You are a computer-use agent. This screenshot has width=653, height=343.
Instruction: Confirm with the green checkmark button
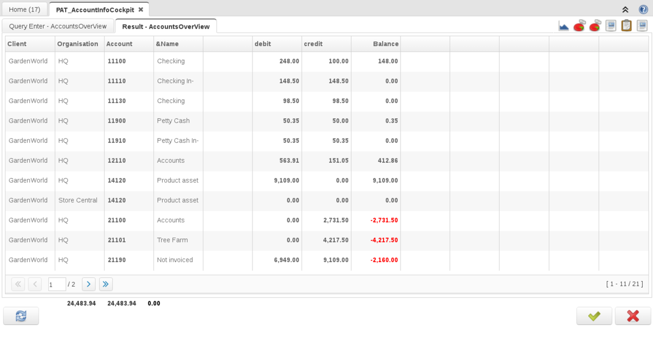tap(594, 316)
